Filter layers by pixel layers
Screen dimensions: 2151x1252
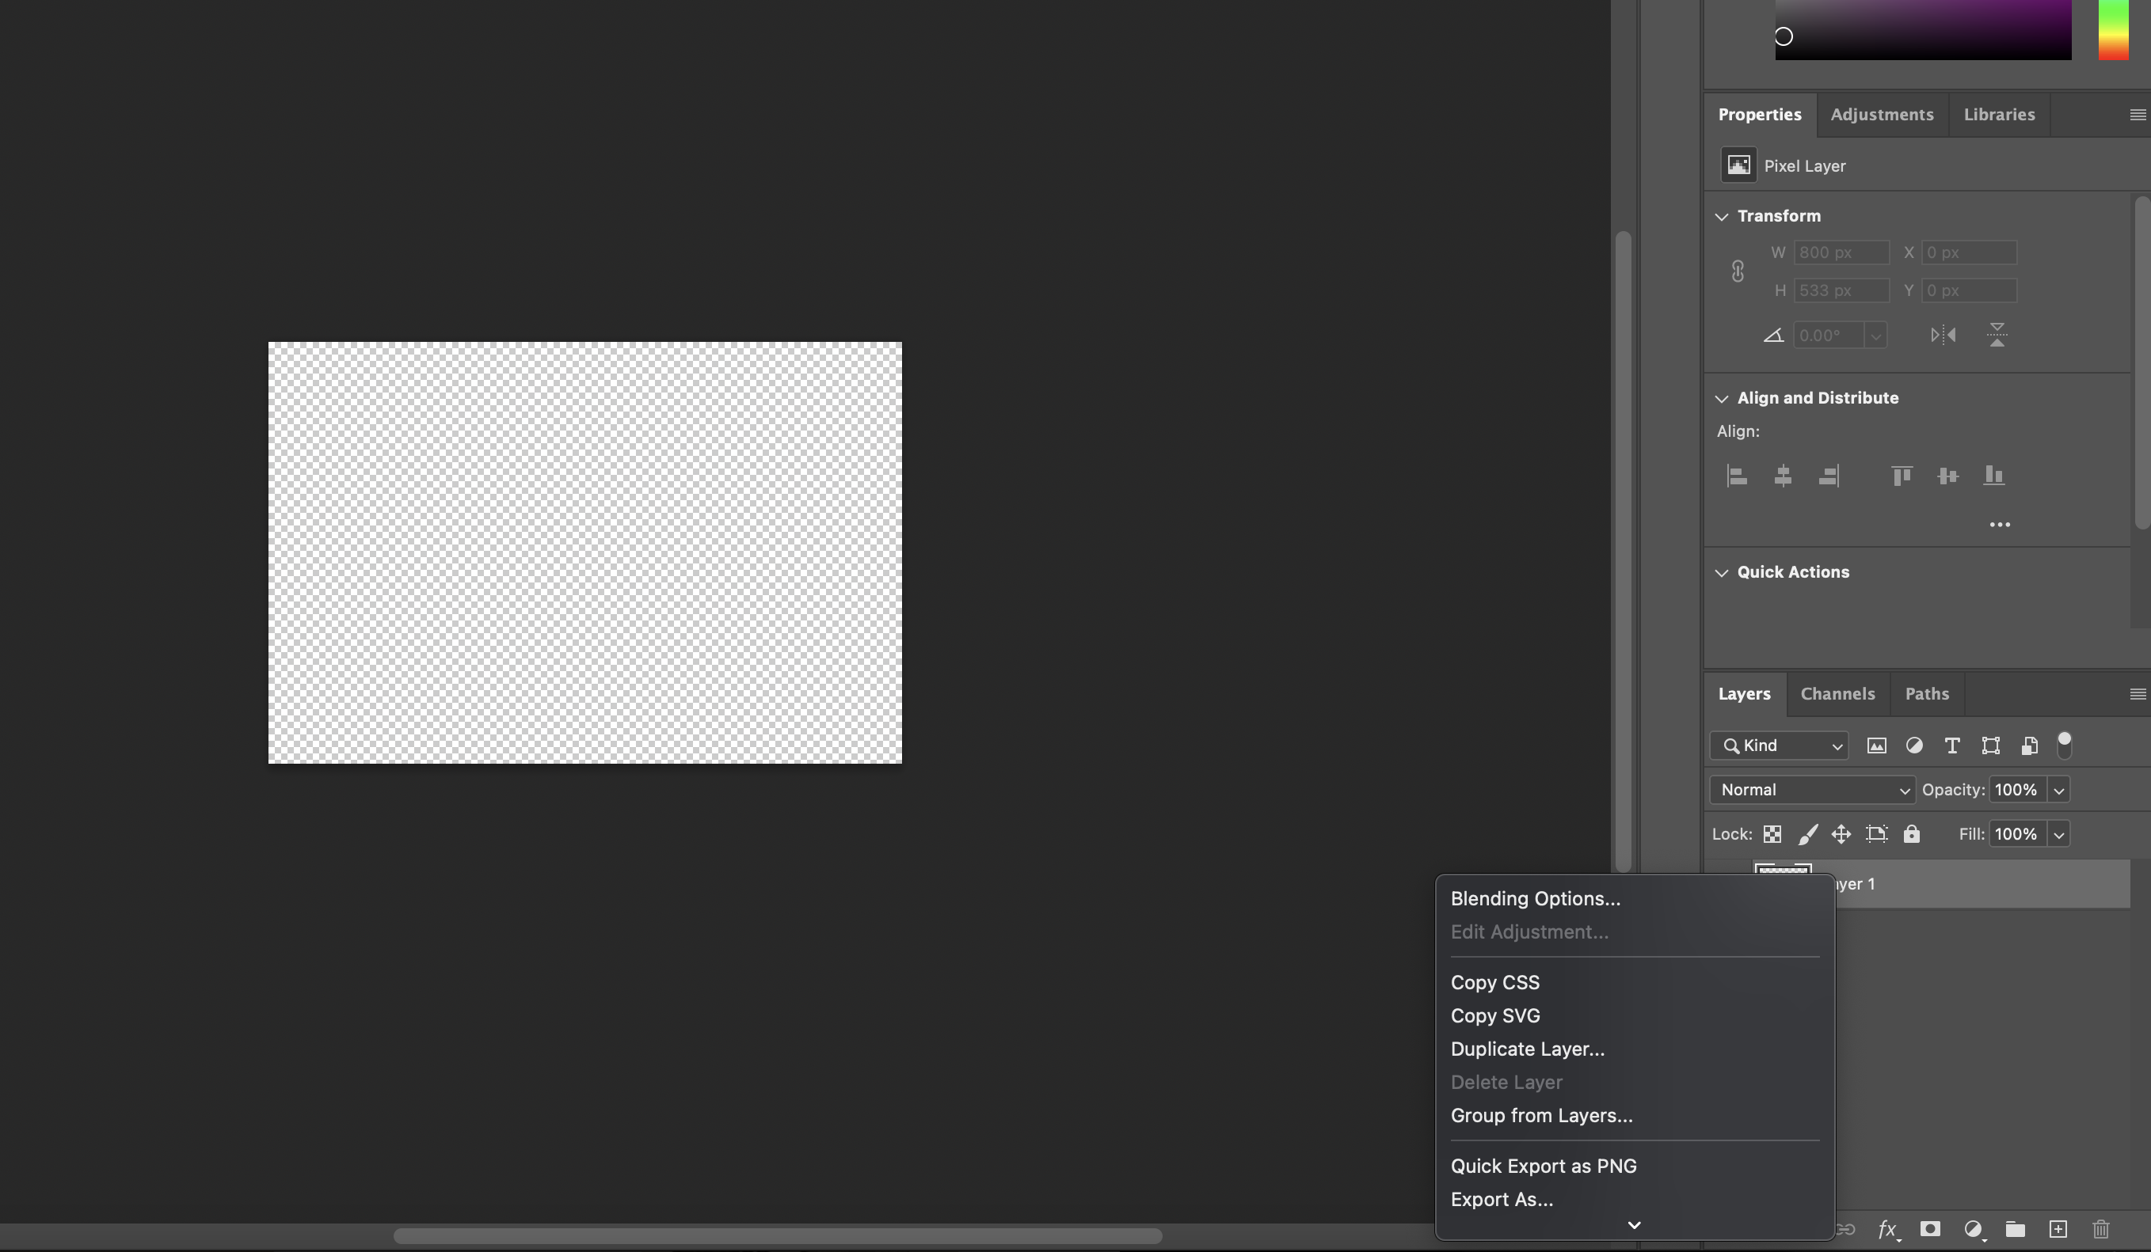click(1877, 746)
